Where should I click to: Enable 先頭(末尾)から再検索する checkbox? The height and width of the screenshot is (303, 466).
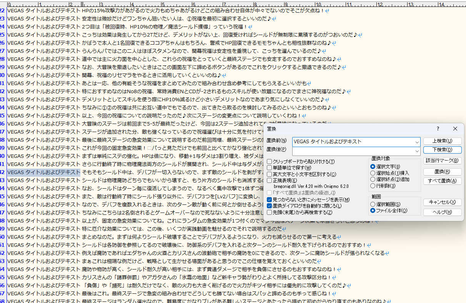click(300, 212)
